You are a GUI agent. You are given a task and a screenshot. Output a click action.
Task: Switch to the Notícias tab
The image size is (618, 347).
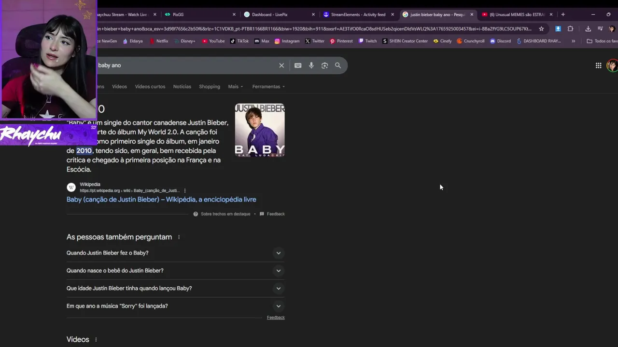pos(182,87)
